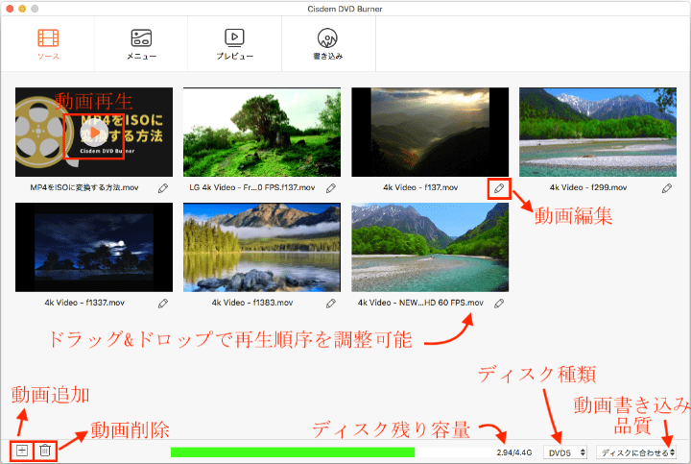Click the file name 4k Video - f1383.mov

[x=252, y=303]
